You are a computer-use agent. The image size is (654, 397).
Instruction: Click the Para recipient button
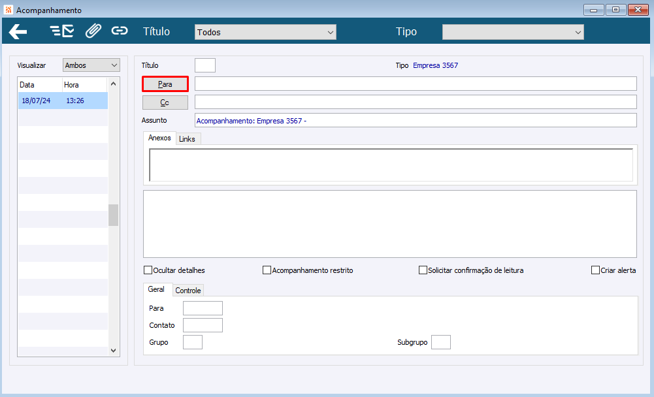coord(165,84)
